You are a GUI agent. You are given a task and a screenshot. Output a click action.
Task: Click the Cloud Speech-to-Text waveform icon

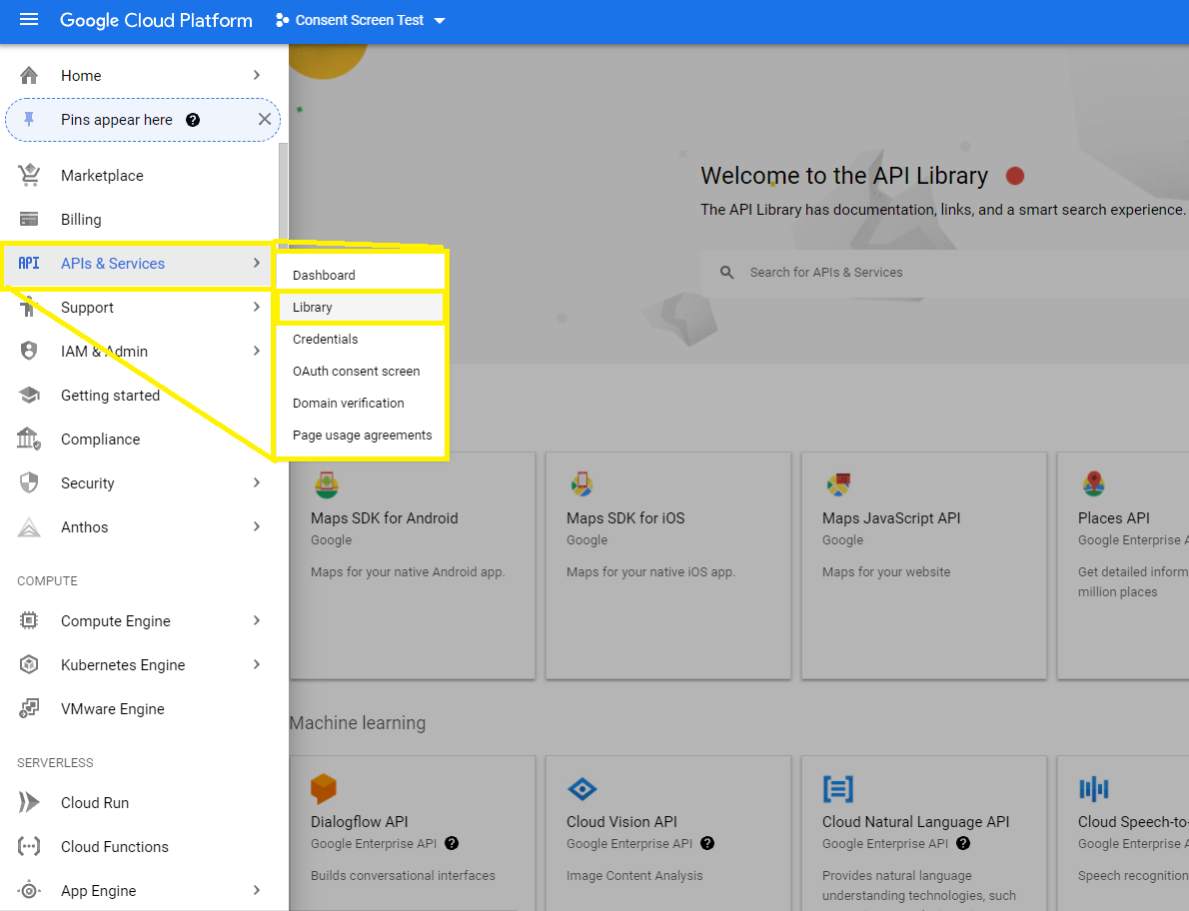point(1093,789)
